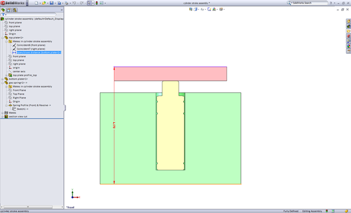351x213 pixels.
Task: Select the assembly-level 'front plane' item
Action: point(15,22)
